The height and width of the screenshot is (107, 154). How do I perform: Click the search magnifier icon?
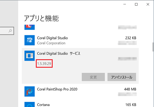[x=10, y=31]
